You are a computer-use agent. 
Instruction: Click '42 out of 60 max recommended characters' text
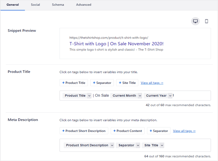[x=178, y=105]
